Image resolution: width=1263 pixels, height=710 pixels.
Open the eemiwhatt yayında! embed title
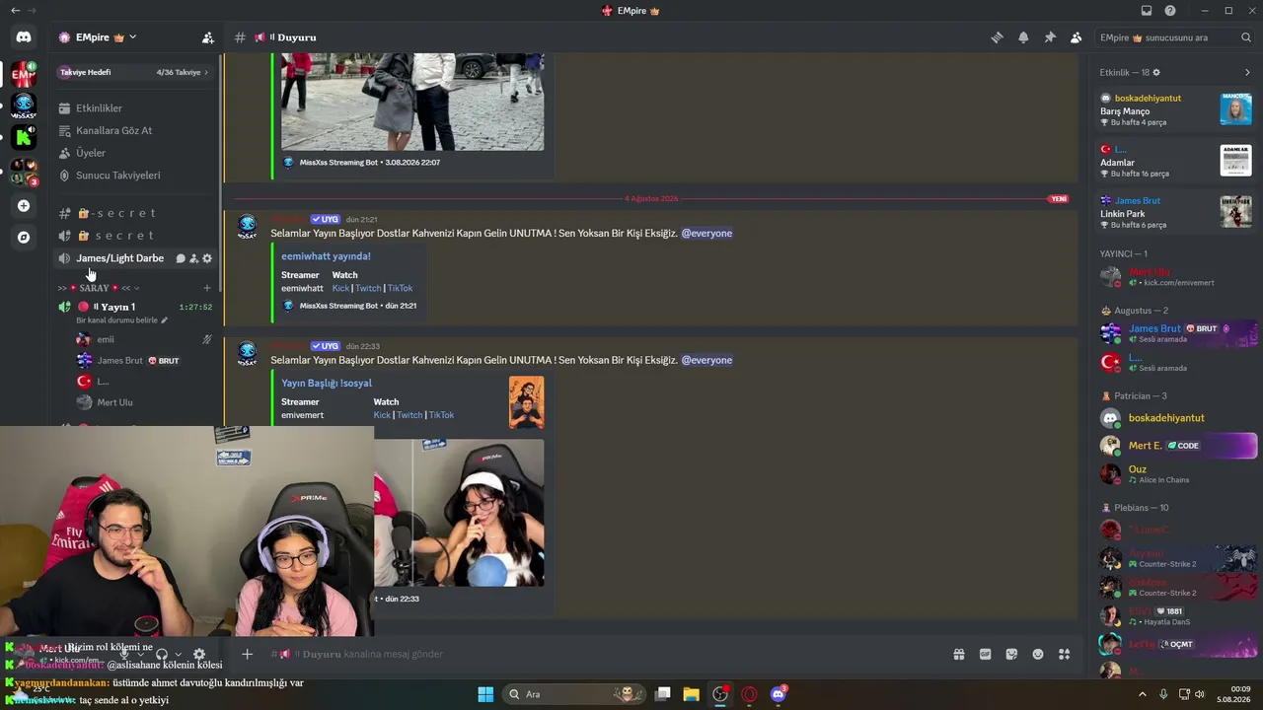(x=326, y=256)
